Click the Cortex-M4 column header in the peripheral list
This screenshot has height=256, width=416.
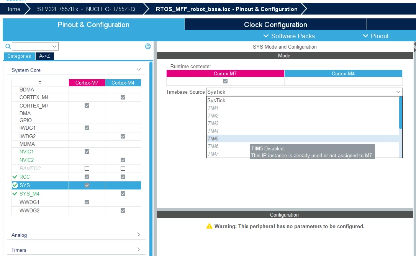point(123,83)
